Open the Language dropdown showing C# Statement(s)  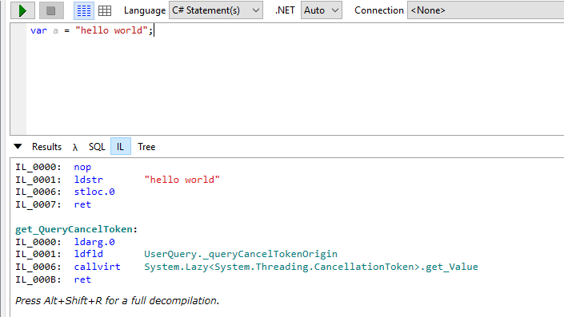pyautogui.click(x=216, y=10)
